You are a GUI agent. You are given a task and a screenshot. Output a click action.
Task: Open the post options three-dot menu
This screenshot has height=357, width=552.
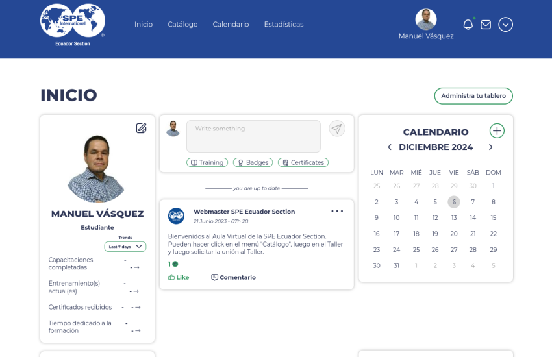[x=337, y=211]
